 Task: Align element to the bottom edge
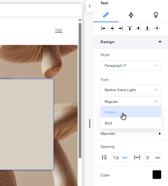pyautogui.click(x=147, y=28)
